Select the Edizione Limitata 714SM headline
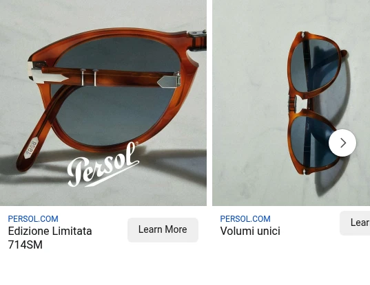370x285 pixels. click(50, 238)
